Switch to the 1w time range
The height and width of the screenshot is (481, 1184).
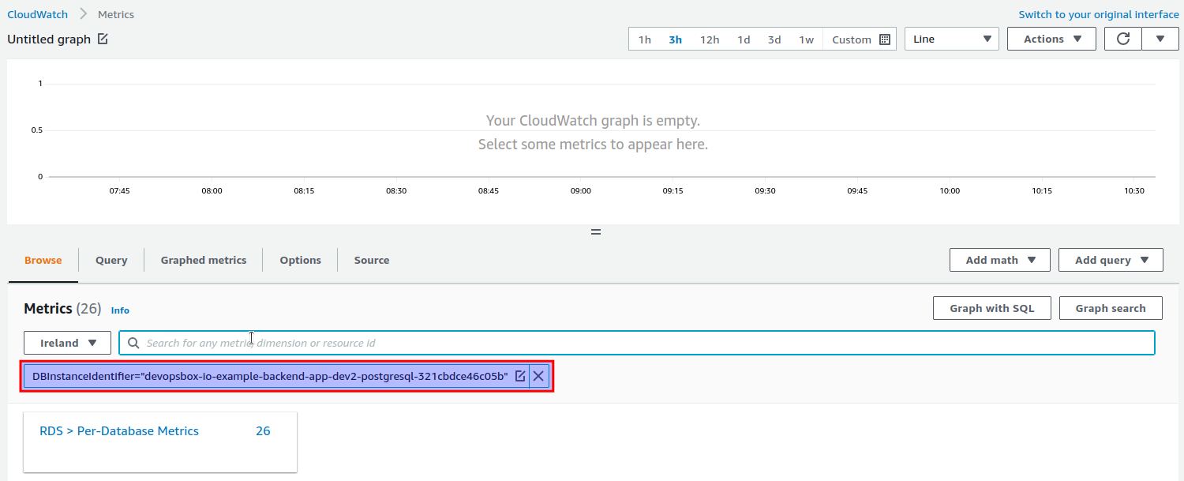coord(806,38)
